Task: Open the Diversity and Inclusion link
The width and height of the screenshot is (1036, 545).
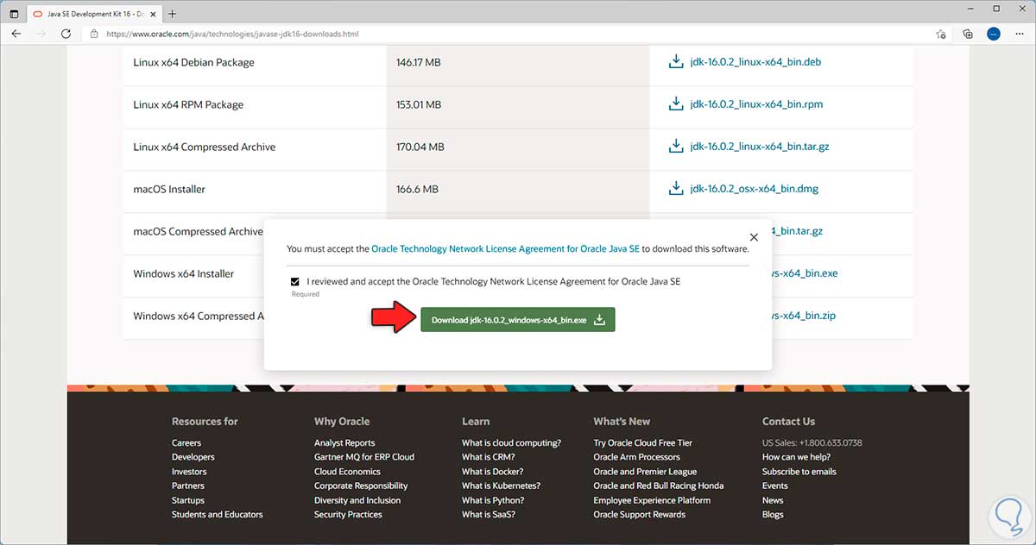Action: tap(357, 500)
